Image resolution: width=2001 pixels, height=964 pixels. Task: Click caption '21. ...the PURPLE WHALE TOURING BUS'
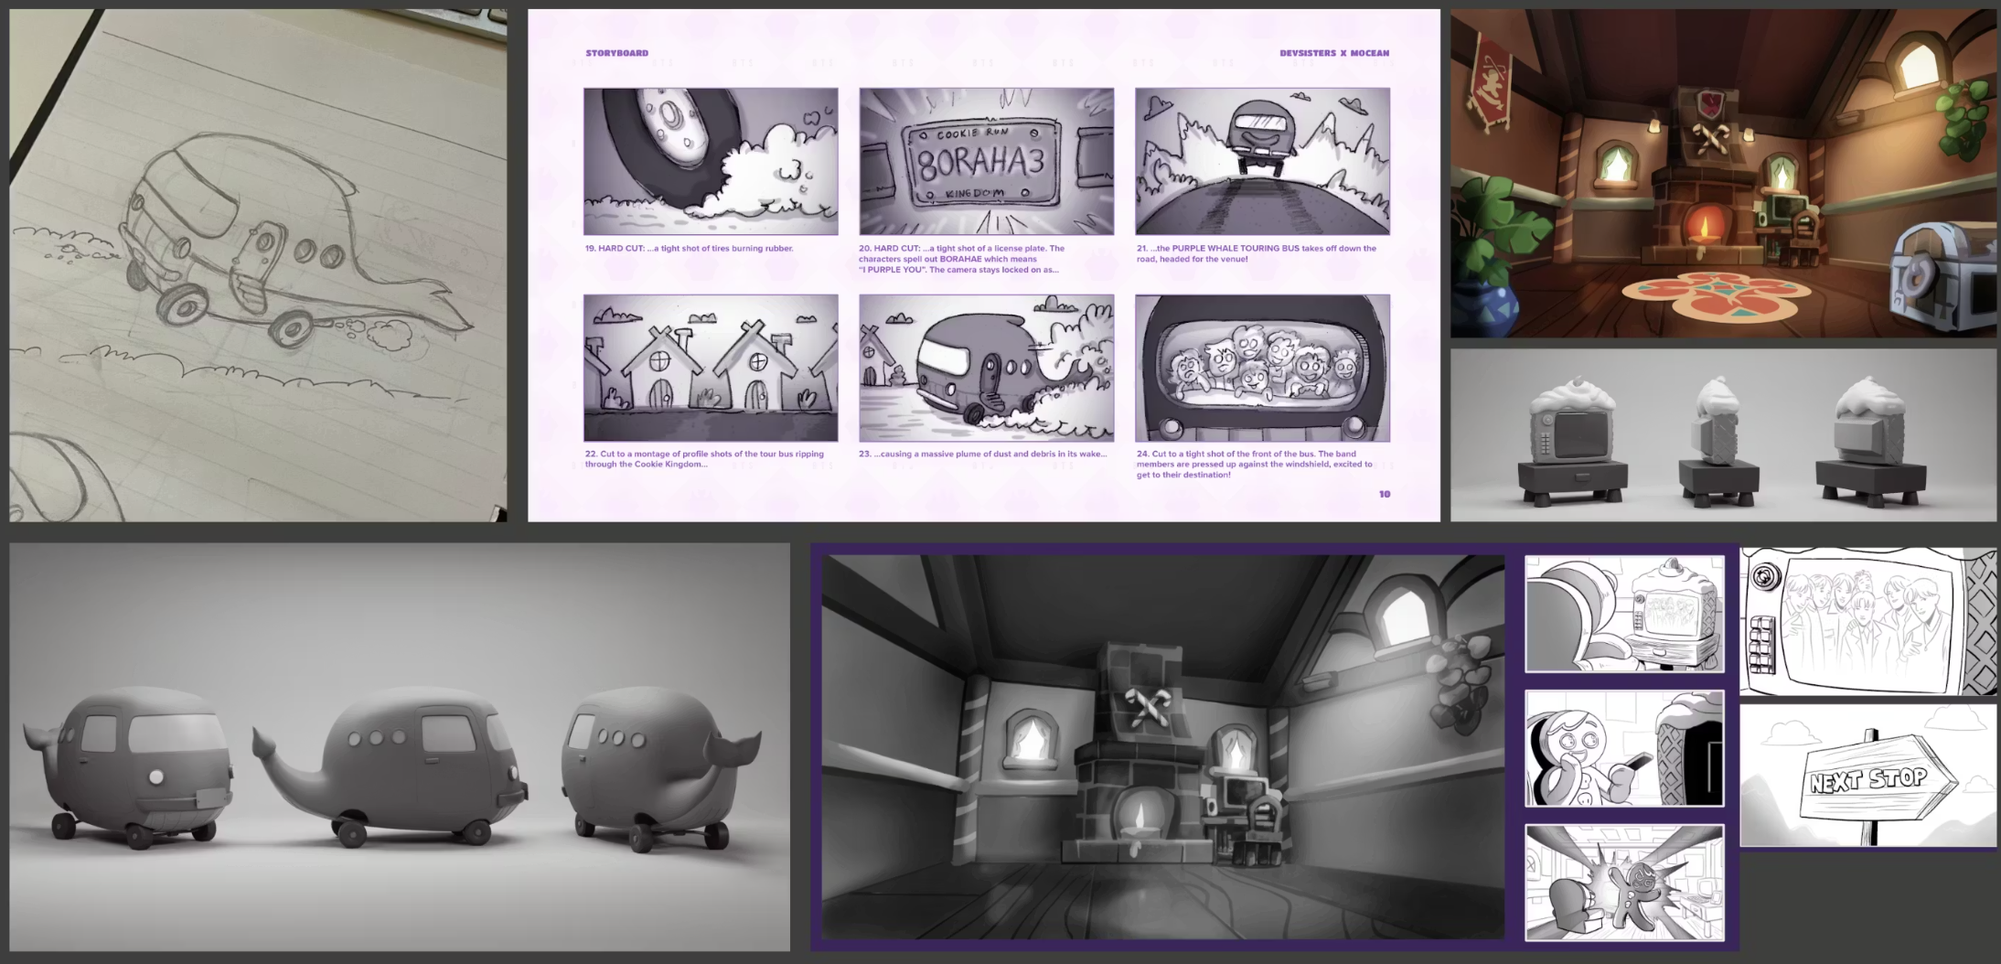[x=1257, y=253]
